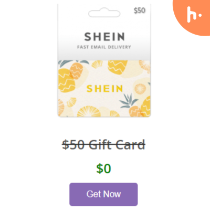The image size is (210, 210).
Task: Click the small pineapple wedge above yellow SHEIN text
Action: [97, 64]
